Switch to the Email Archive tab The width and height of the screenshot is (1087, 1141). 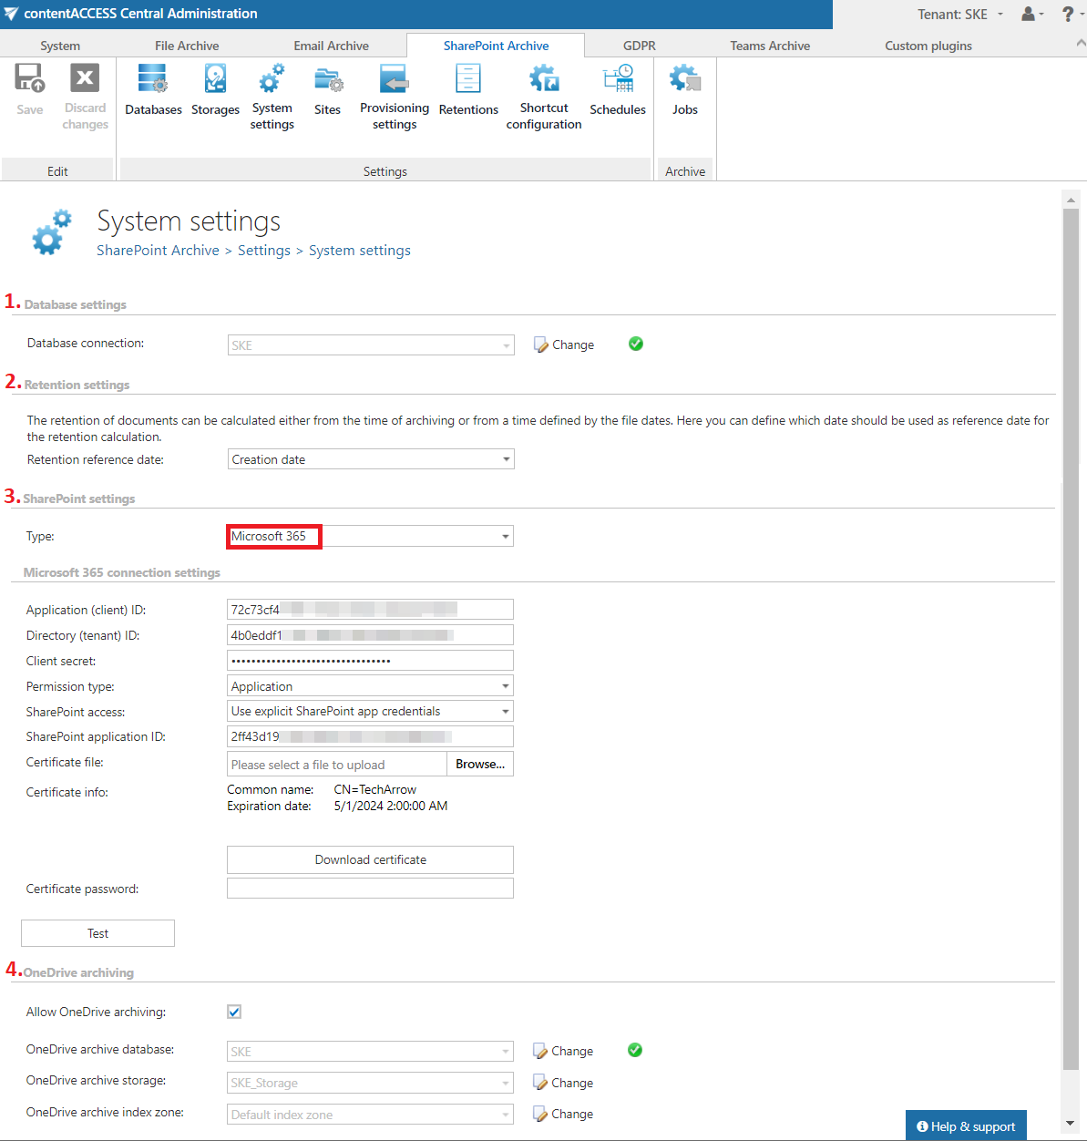coord(331,46)
